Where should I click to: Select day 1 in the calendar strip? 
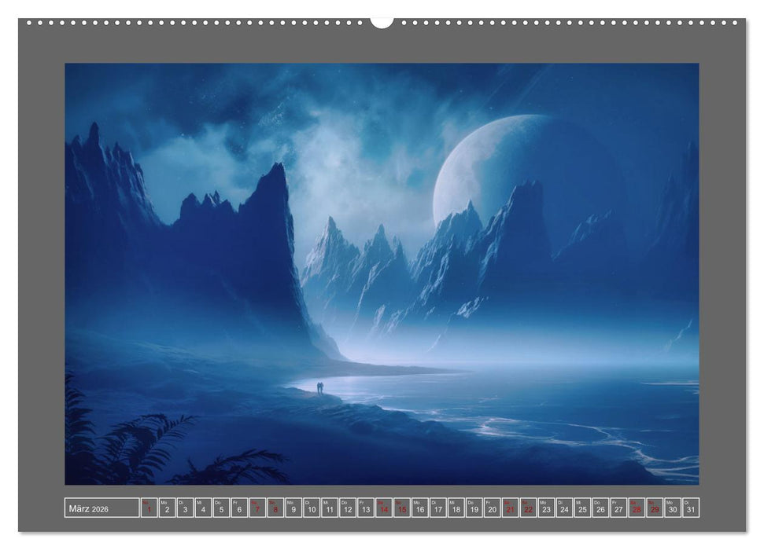(x=149, y=508)
